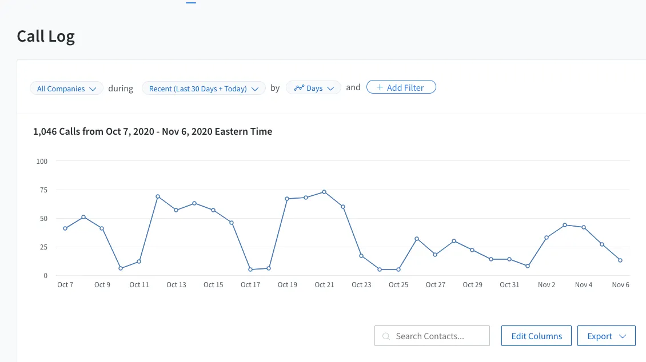This screenshot has height=362, width=646.
Task: Click the chart data point above Oct 19
Action: [x=287, y=199]
